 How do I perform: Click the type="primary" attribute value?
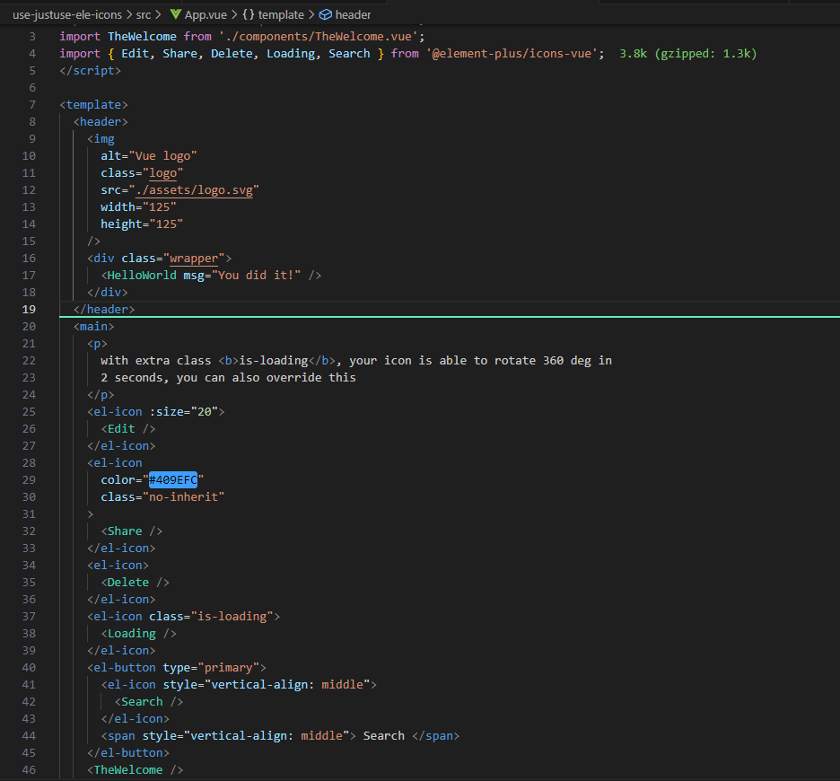(229, 667)
